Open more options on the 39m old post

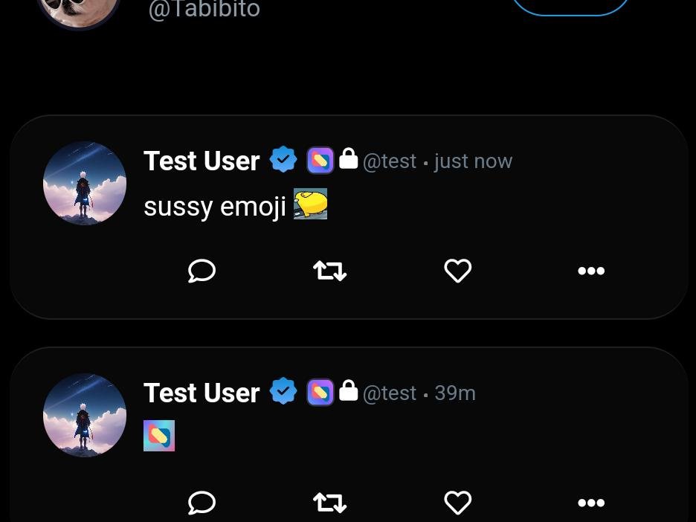click(591, 503)
